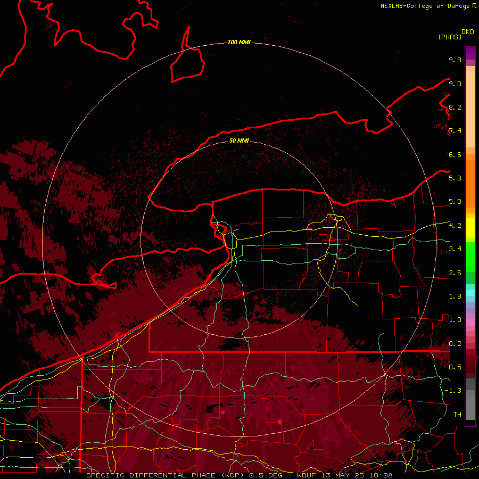Click the TH threshold legend label

pyautogui.click(x=457, y=414)
